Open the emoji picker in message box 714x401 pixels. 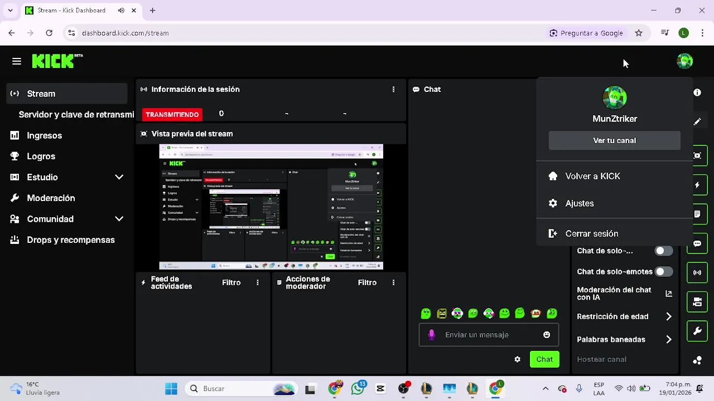click(x=547, y=335)
